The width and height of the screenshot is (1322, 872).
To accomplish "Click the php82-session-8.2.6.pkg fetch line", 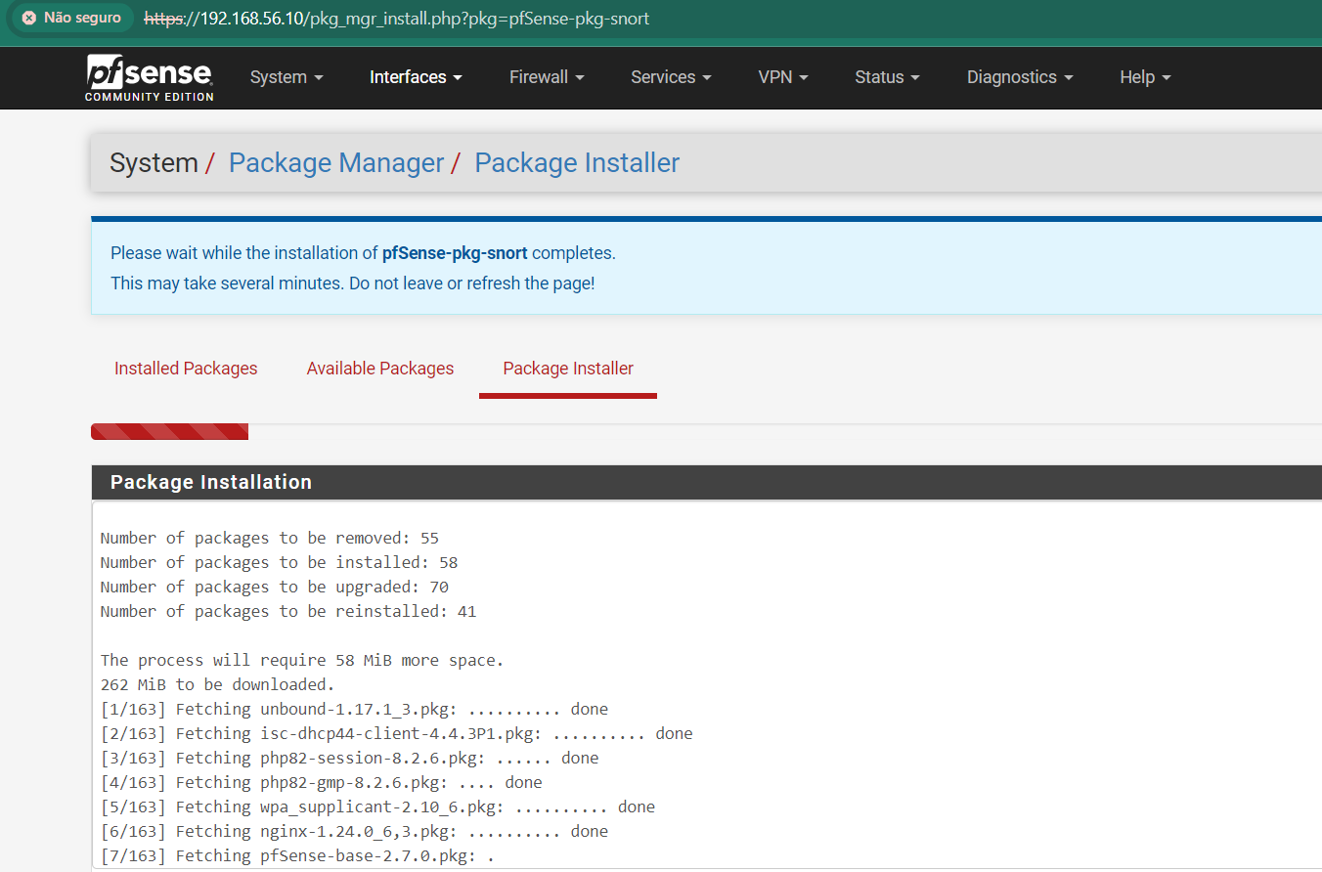I will coord(350,759).
